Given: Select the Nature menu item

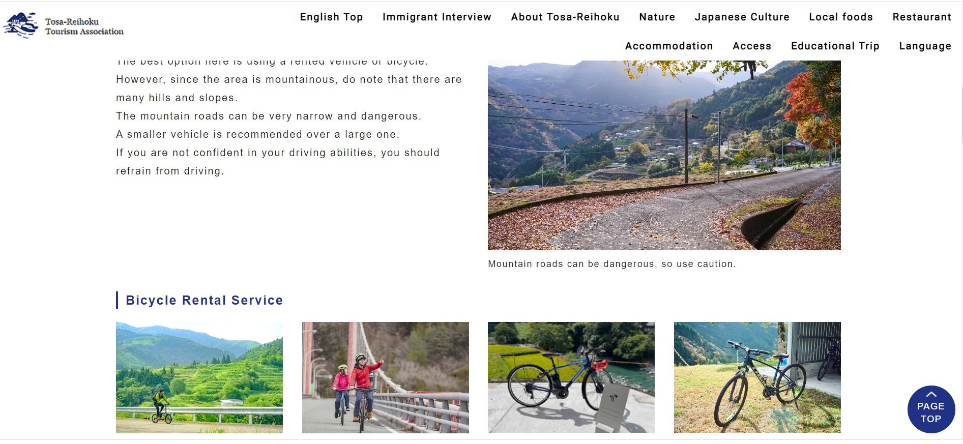Looking at the screenshot, I should pyautogui.click(x=657, y=17).
